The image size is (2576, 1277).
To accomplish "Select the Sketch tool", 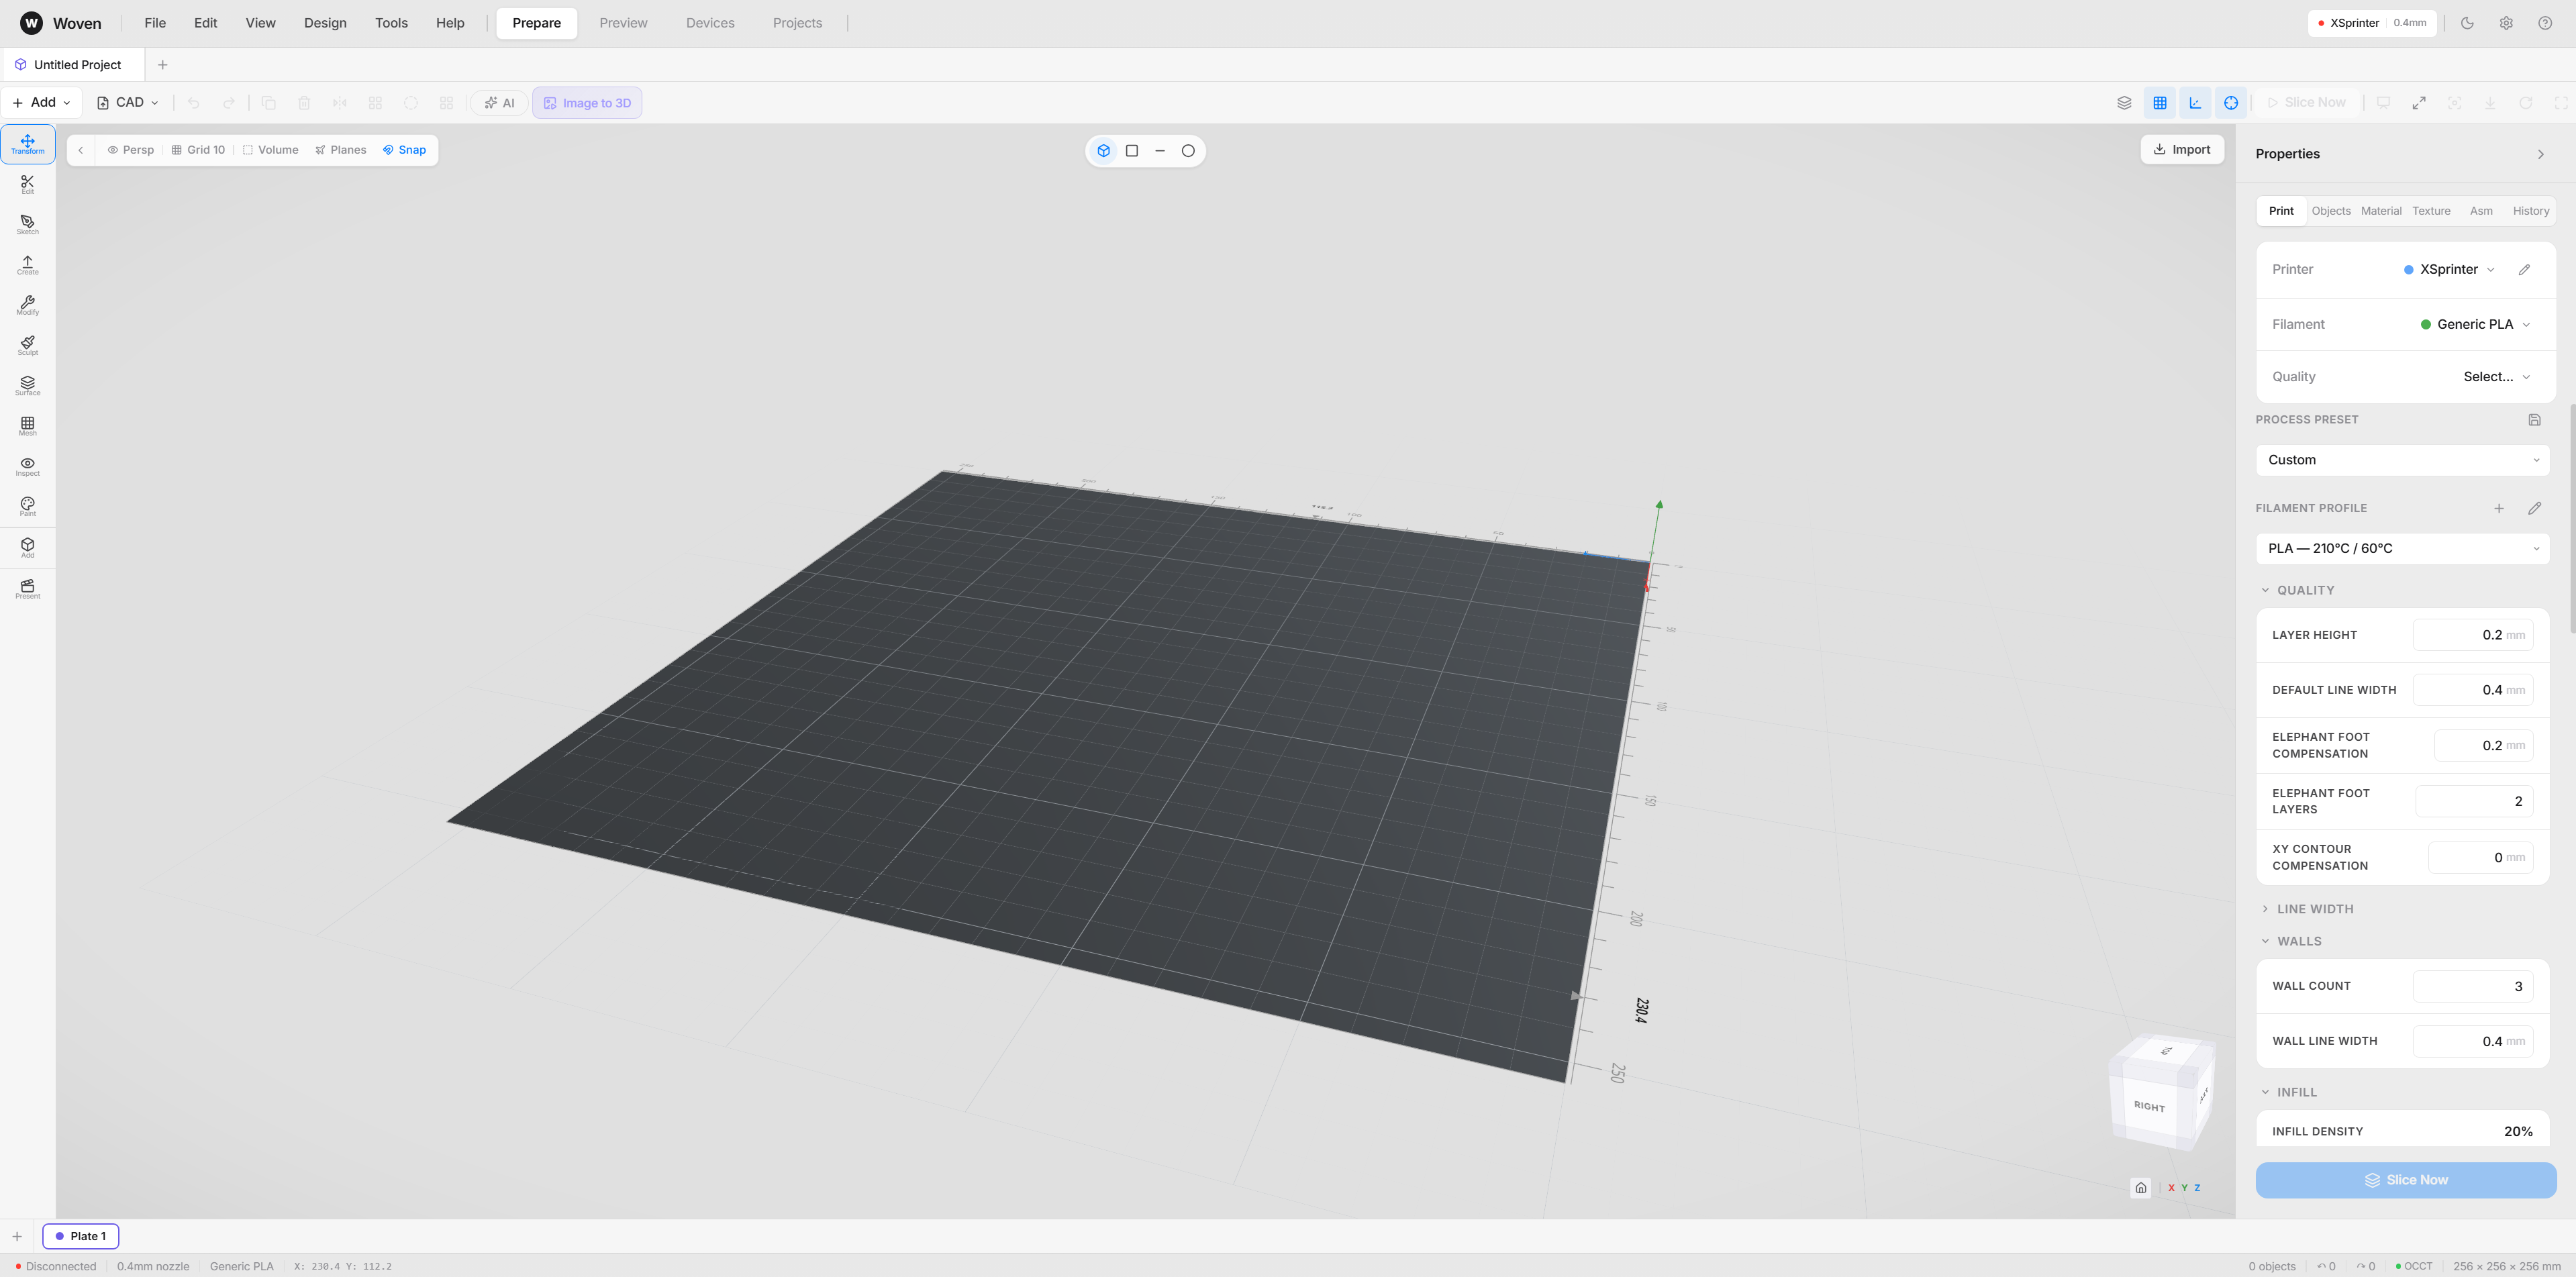I will [x=27, y=224].
